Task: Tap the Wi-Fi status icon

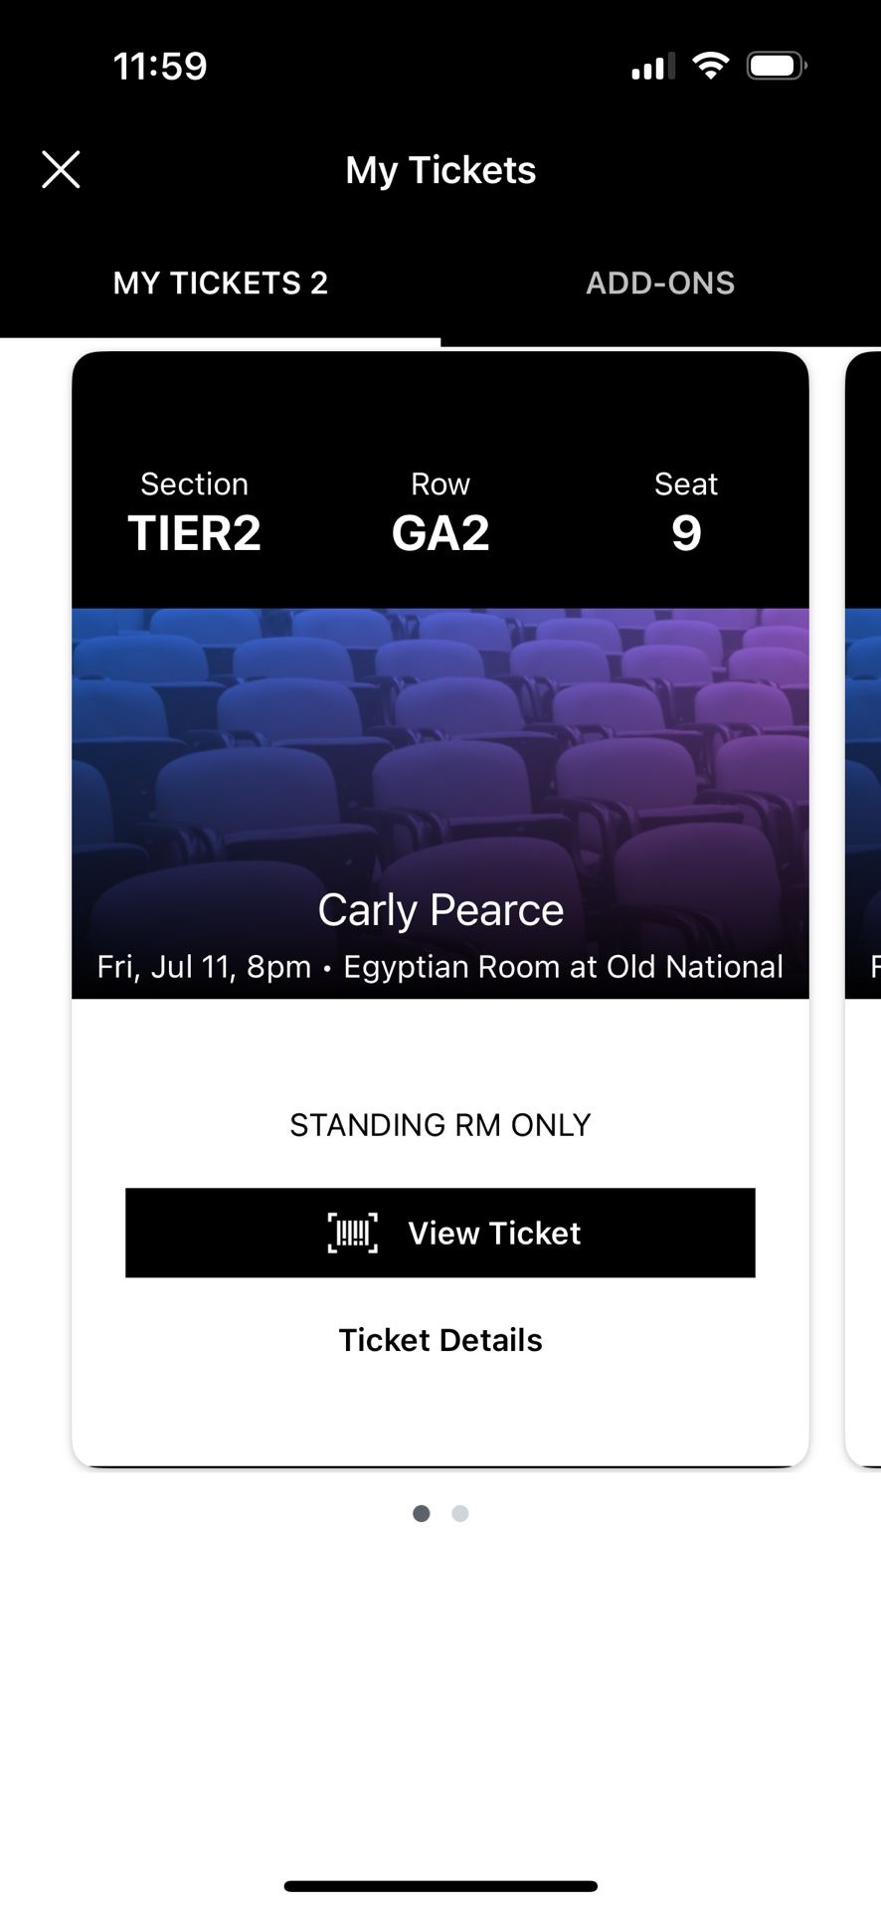Action: click(711, 66)
